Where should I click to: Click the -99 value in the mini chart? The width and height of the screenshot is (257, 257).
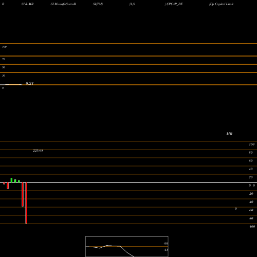click(x=166, y=244)
